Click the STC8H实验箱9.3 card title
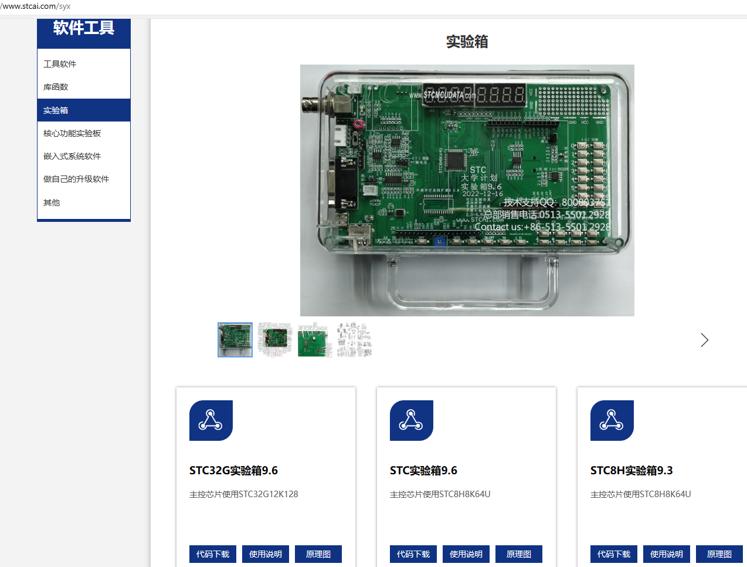Viewport: 747px width, 567px height. [x=631, y=471]
